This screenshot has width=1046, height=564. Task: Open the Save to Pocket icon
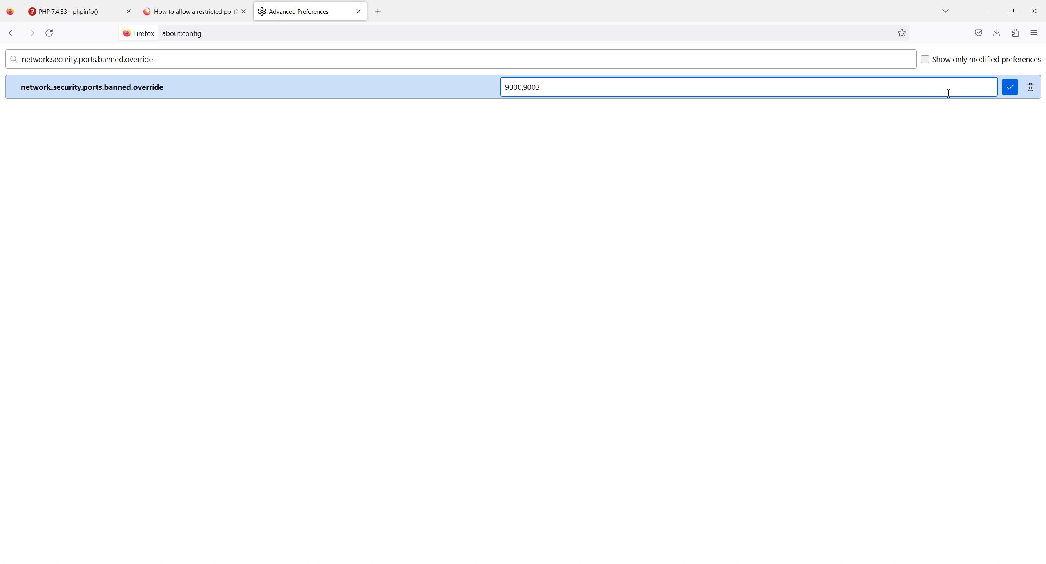point(978,33)
